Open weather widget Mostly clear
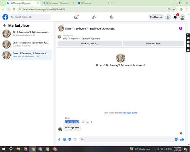This screenshot has height=152, width=190. [140, 149]
